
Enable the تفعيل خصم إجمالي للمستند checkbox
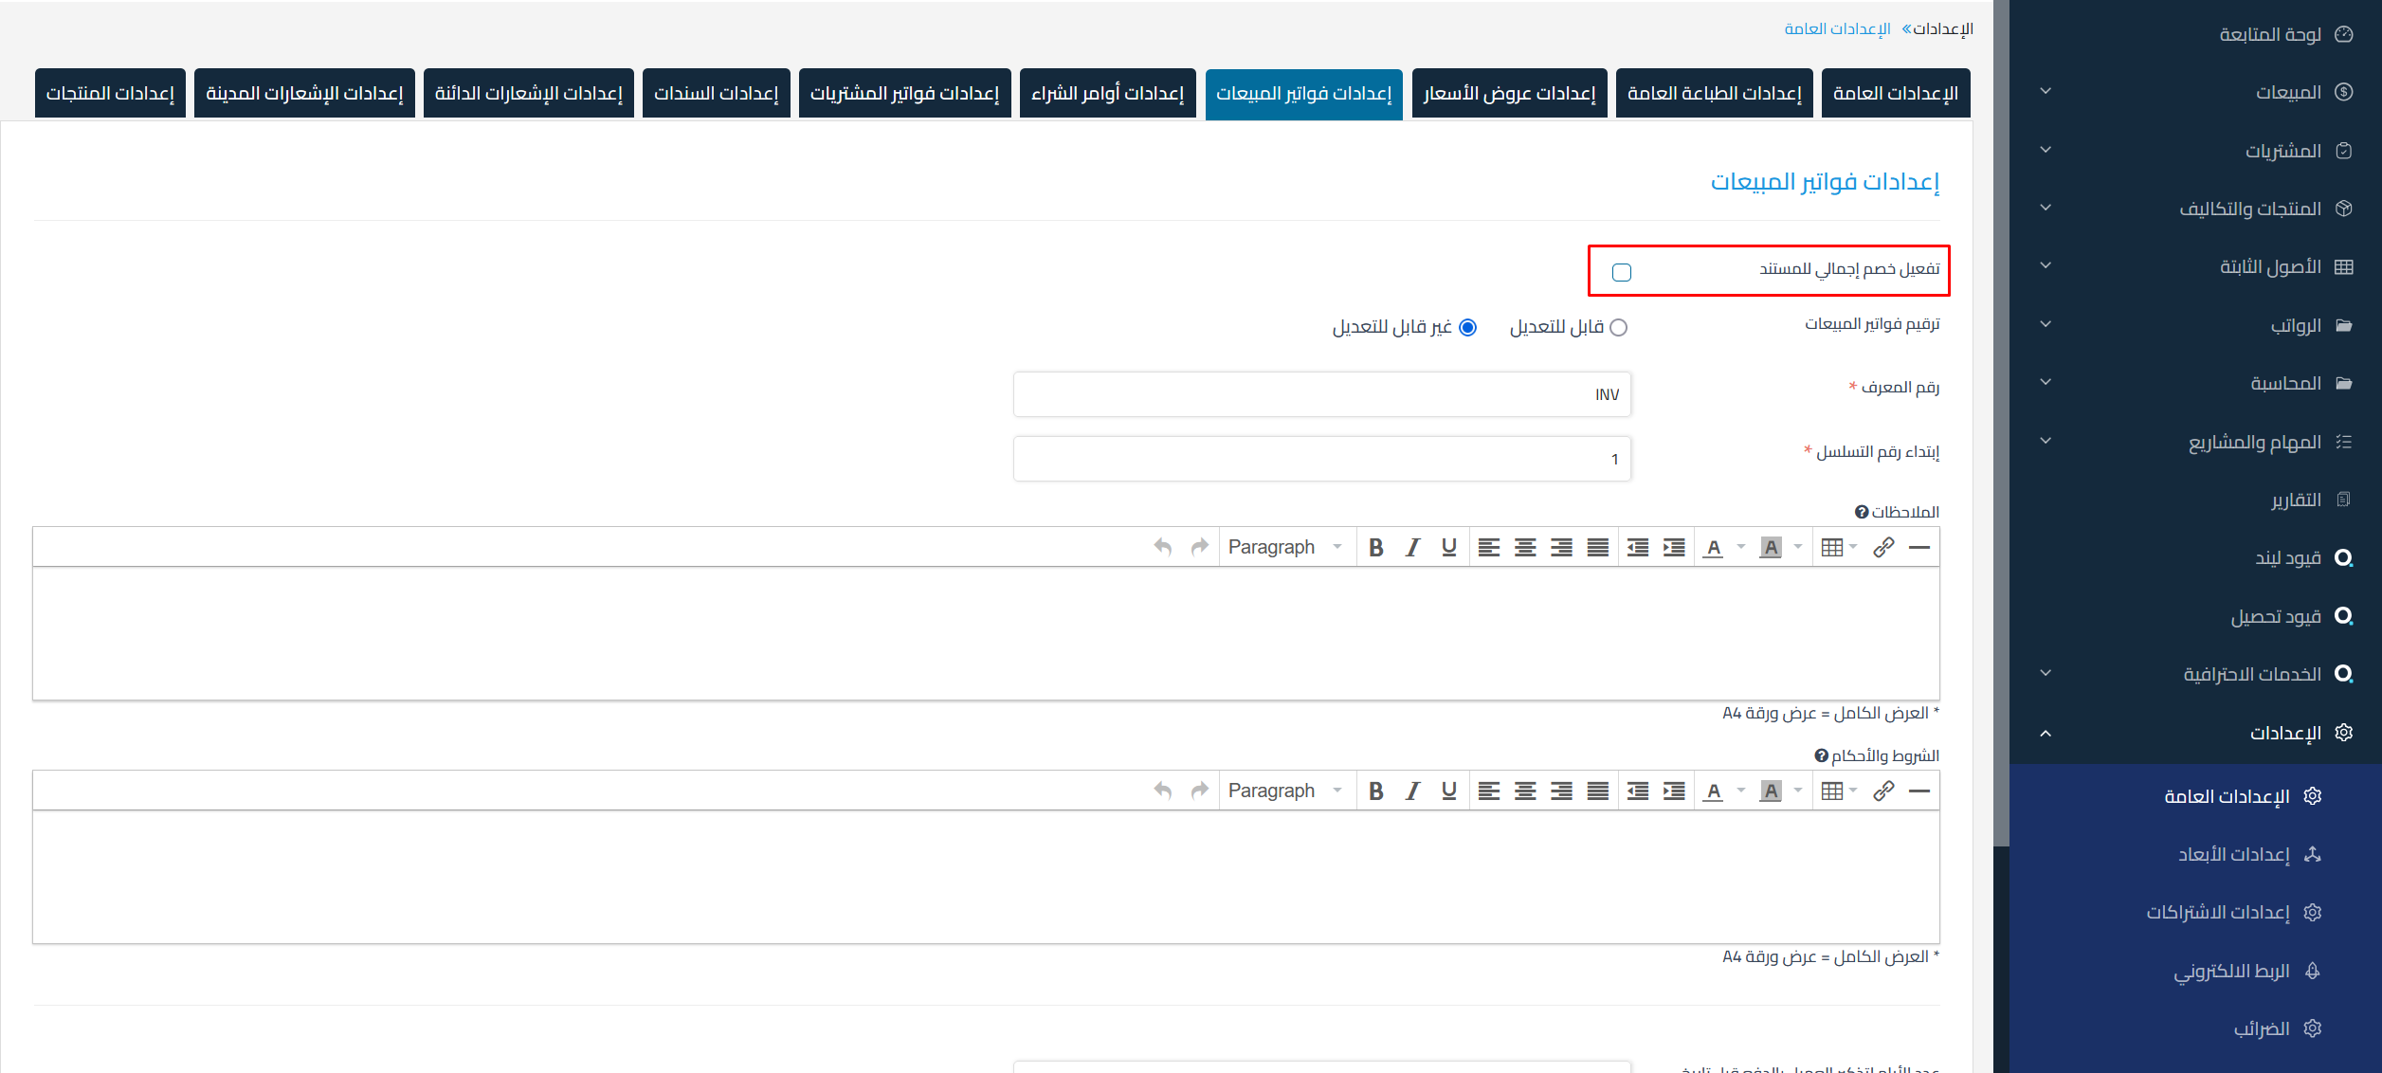[1622, 273]
